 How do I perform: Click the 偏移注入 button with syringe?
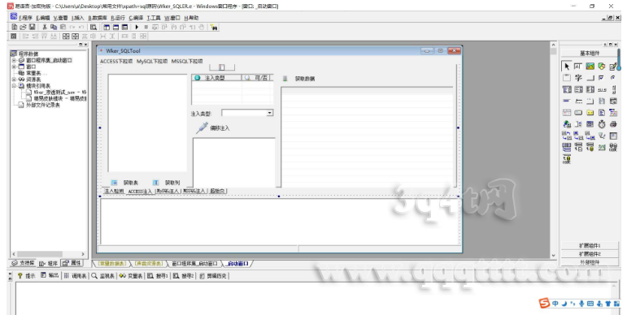click(213, 127)
